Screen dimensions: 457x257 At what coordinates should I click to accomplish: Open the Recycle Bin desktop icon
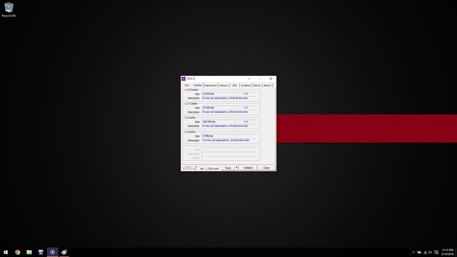tap(9, 10)
